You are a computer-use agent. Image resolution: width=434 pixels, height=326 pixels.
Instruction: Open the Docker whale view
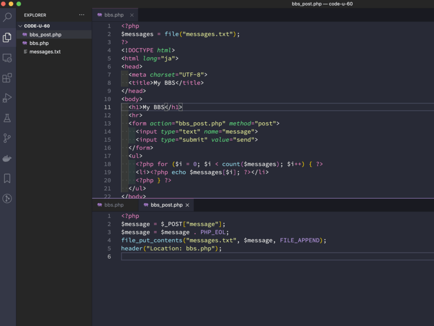(8, 158)
